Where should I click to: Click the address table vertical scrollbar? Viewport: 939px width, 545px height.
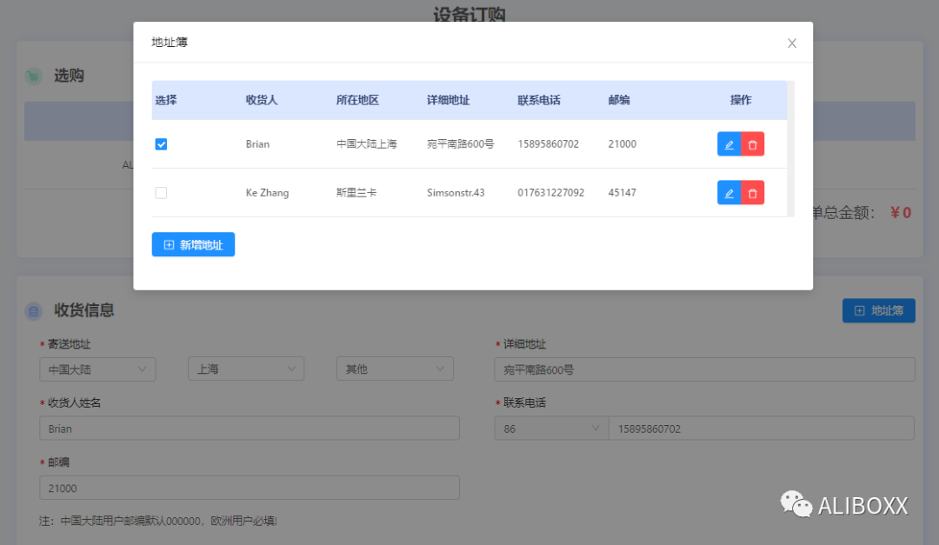[790, 149]
